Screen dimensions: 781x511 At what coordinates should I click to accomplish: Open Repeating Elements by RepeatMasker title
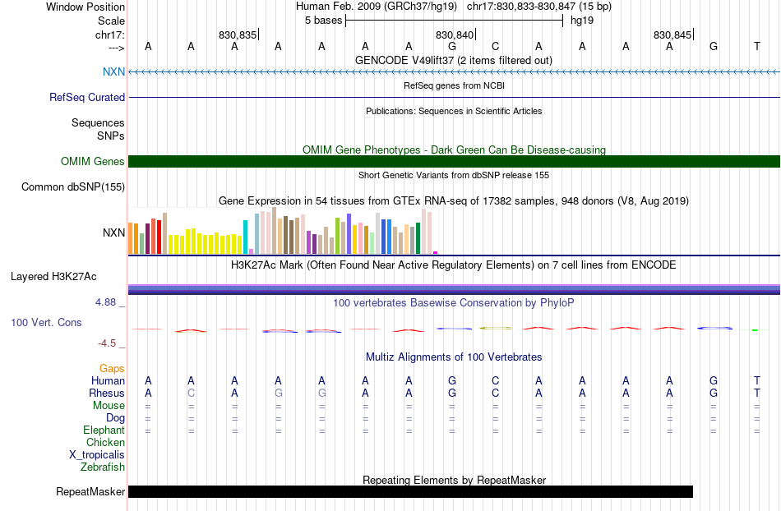[x=454, y=480]
